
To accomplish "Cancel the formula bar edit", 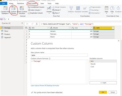I will 27,24.
